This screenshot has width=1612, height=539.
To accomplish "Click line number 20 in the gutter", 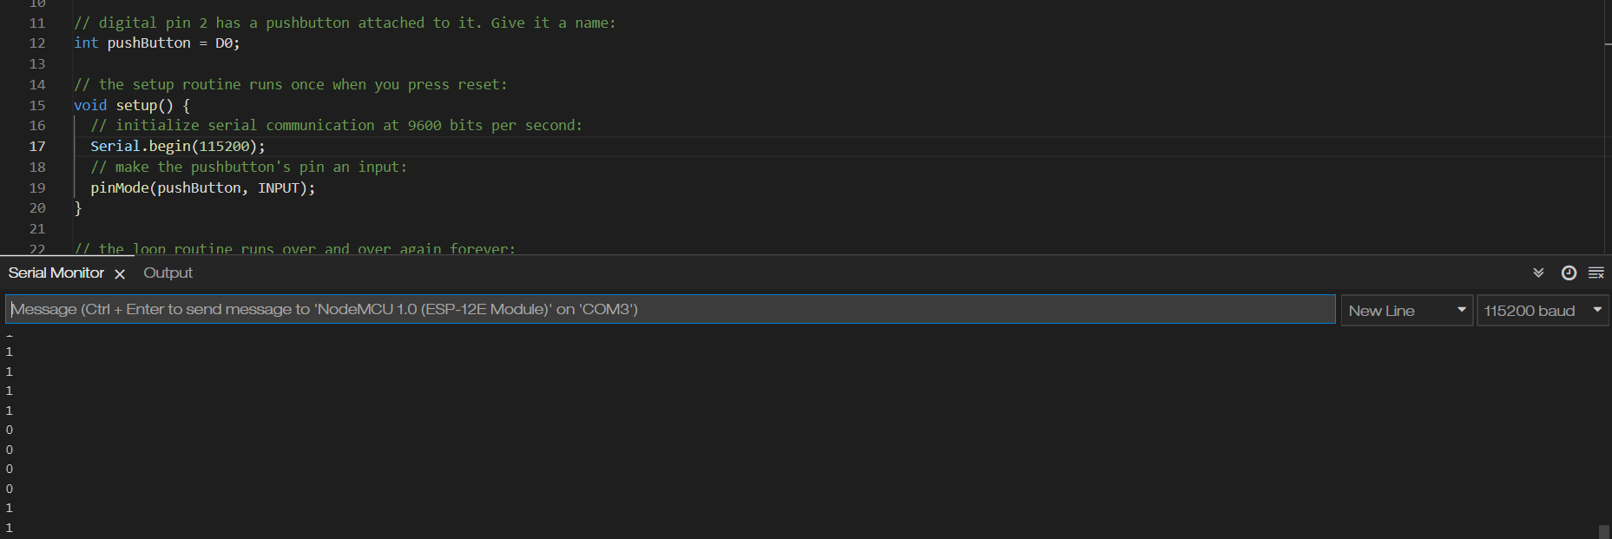I will tap(37, 208).
